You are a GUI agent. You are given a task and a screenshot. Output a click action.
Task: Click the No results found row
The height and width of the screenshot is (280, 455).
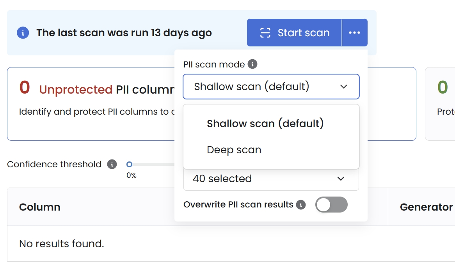pos(62,244)
